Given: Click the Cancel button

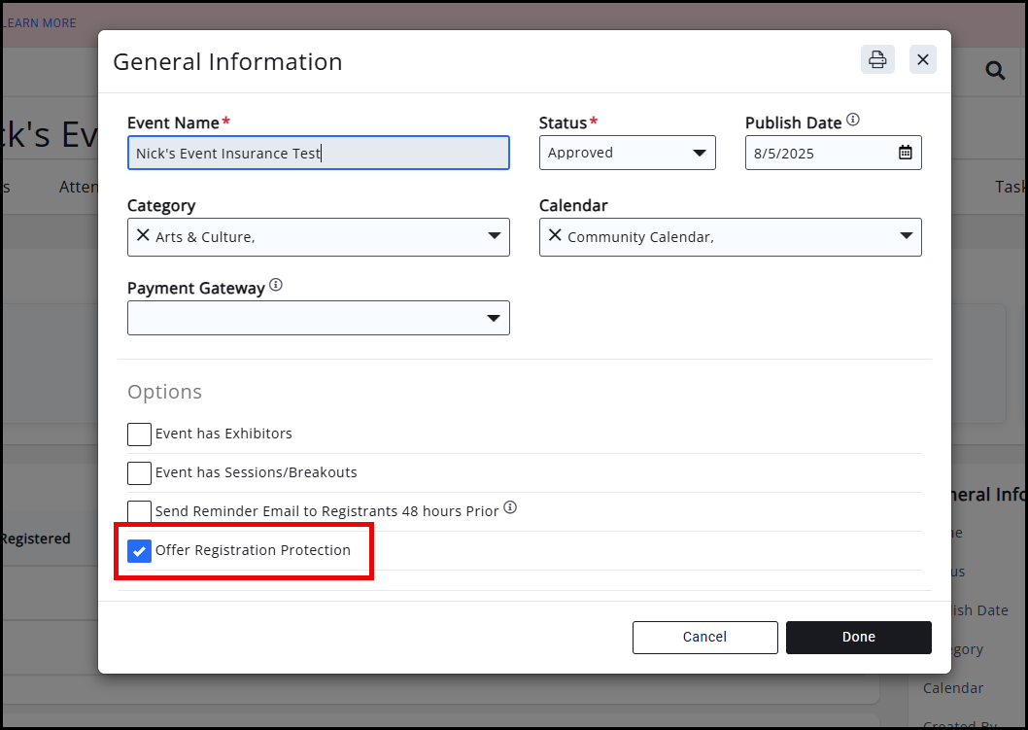Looking at the screenshot, I should point(704,638).
